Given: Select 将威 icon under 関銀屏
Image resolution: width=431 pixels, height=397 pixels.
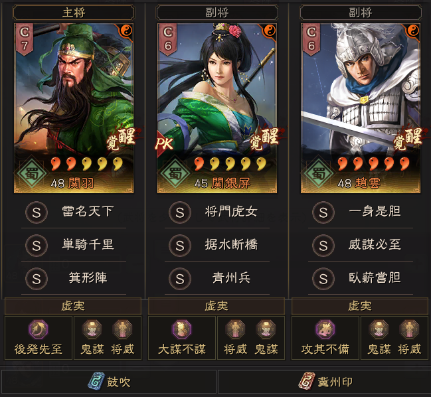Looking at the screenshot, I should [x=235, y=329].
